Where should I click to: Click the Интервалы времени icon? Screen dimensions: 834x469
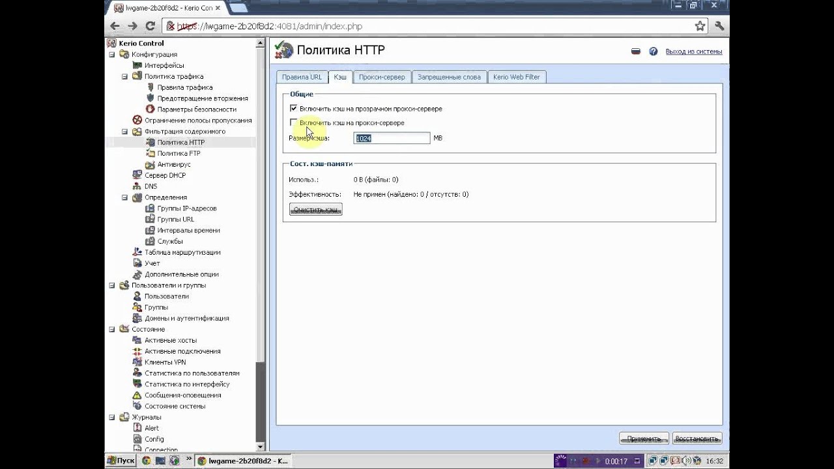[150, 230]
